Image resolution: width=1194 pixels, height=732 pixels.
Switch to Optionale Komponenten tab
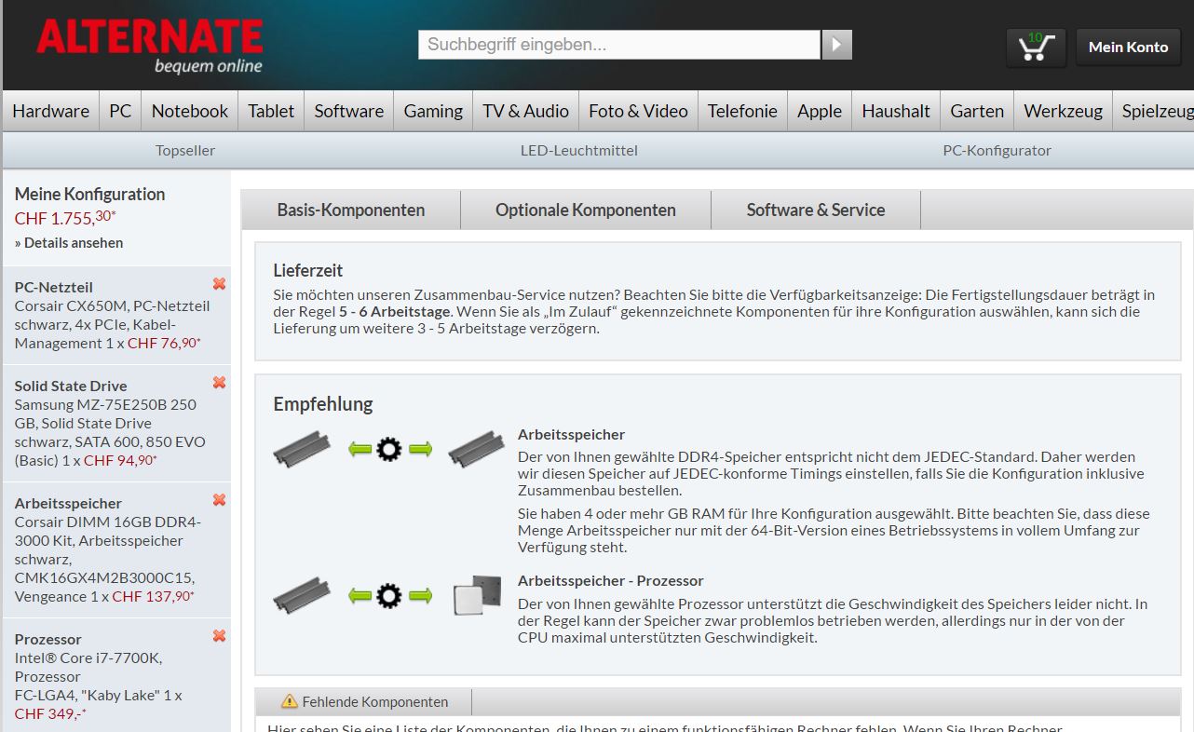(x=586, y=210)
